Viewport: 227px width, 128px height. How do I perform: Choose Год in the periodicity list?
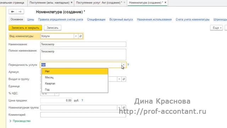(75, 90)
